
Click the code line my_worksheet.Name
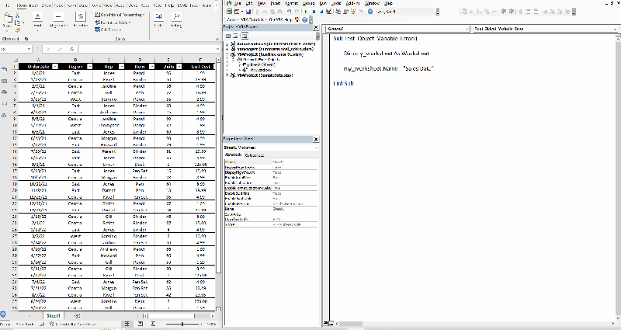pyautogui.click(x=388, y=68)
